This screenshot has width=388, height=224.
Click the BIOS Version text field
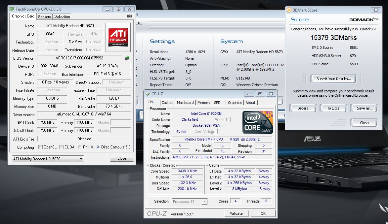[x=79, y=58]
